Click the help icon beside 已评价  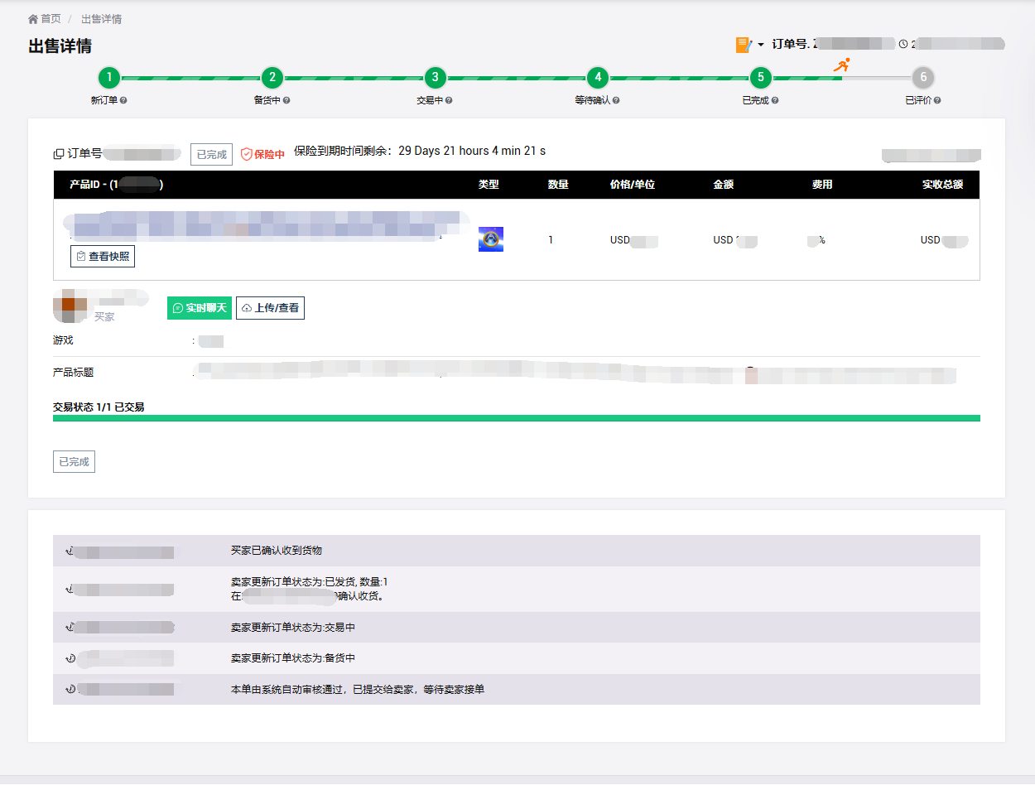click(937, 100)
